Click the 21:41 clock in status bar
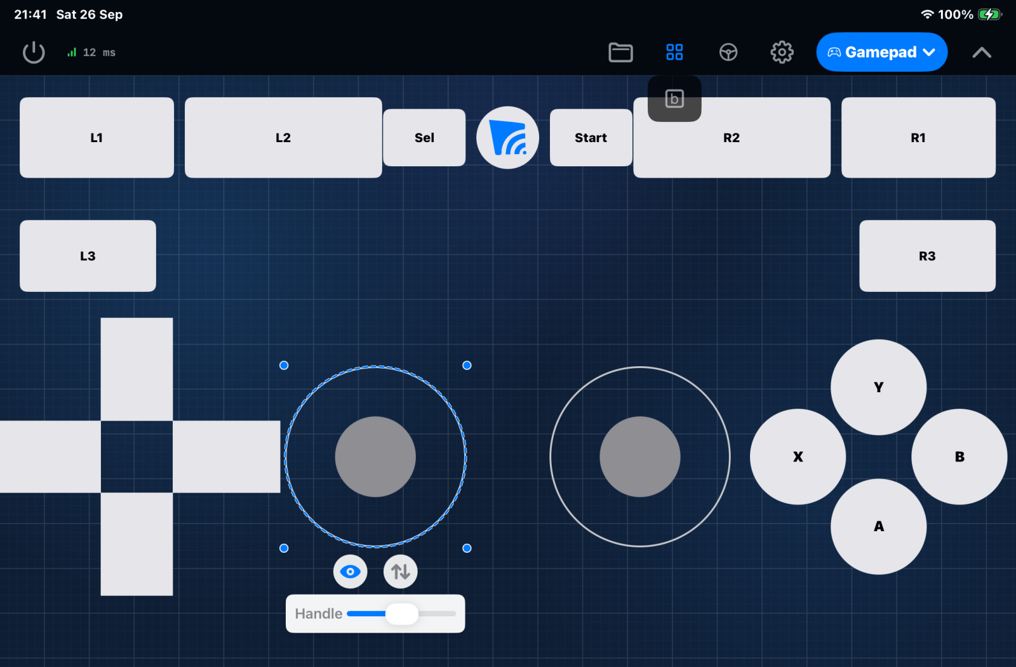 tap(30, 14)
